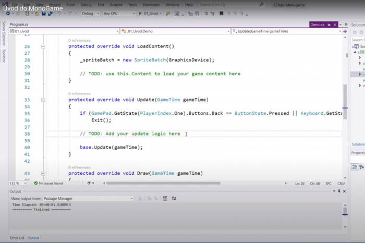Open the Build menu
The width and height of the screenshot is (365, 243).
tap(70, 5)
